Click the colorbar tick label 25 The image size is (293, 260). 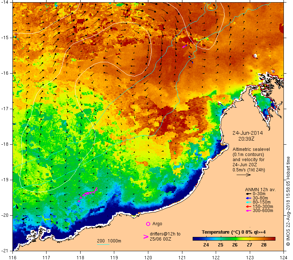[220, 245]
